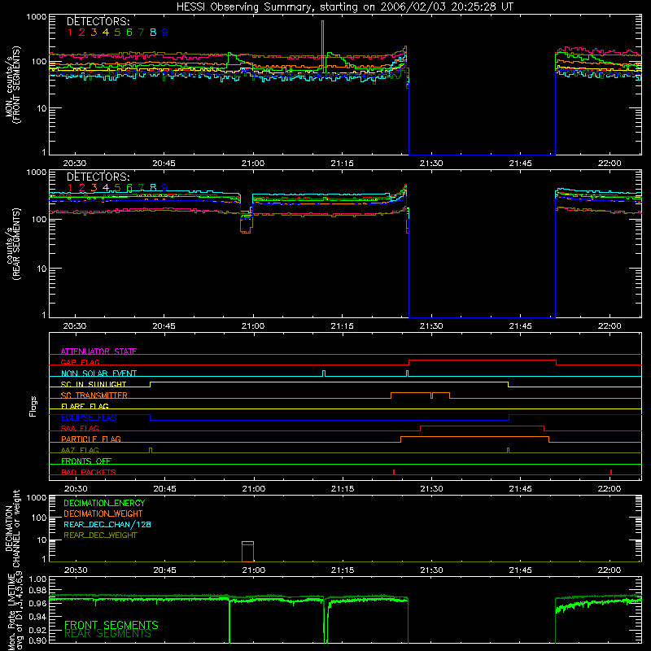Click REAR SEGMENTS label in livetime plot
The image size is (651, 651).
pyautogui.click(x=108, y=634)
